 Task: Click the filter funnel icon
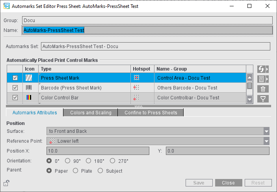coord(263,99)
